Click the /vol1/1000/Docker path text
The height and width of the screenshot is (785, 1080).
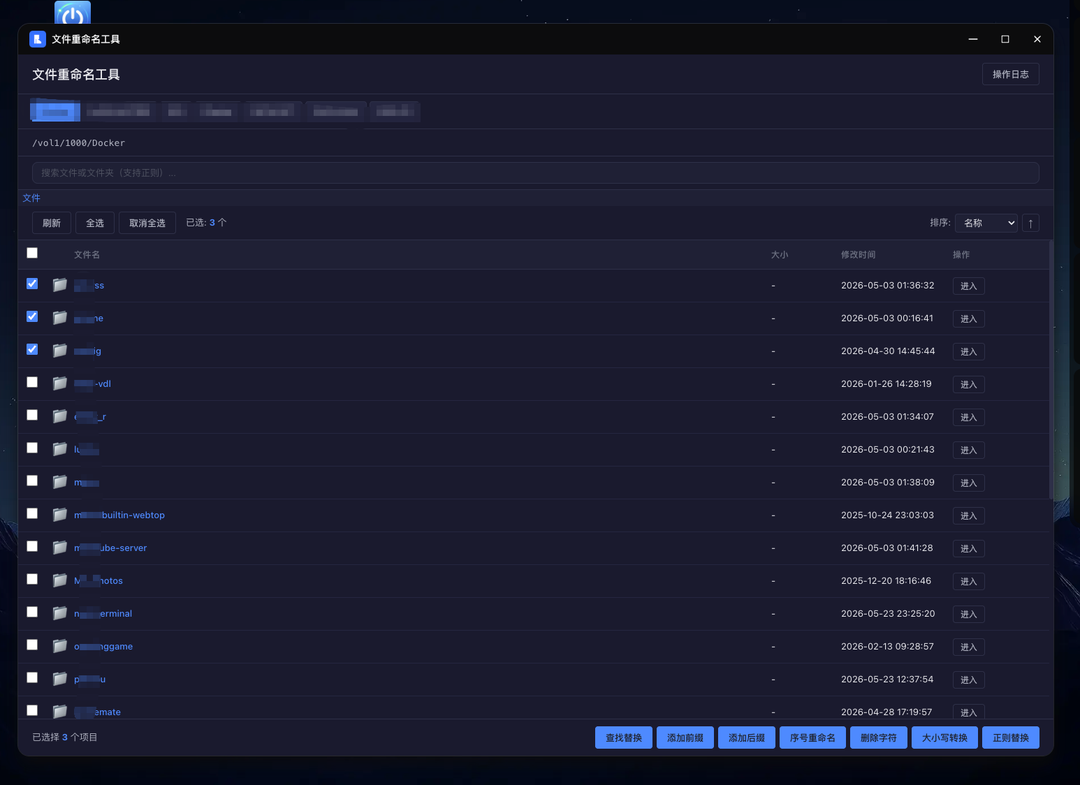click(79, 142)
